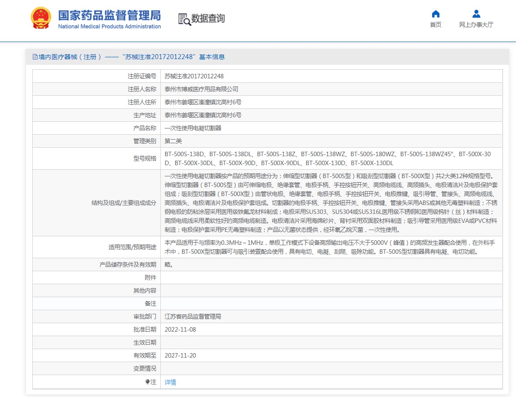The height and width of the screenshot is (397, 516).
Task: Open 网上办事大厅 text label
Action: (476, 25)
